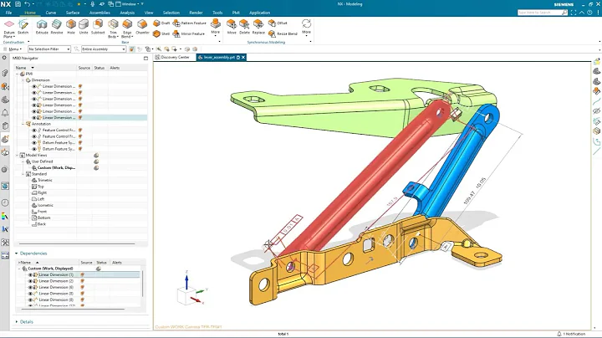Screen dimensions: 602x338
Task: Select the Revolve tool
Action: 57,27
